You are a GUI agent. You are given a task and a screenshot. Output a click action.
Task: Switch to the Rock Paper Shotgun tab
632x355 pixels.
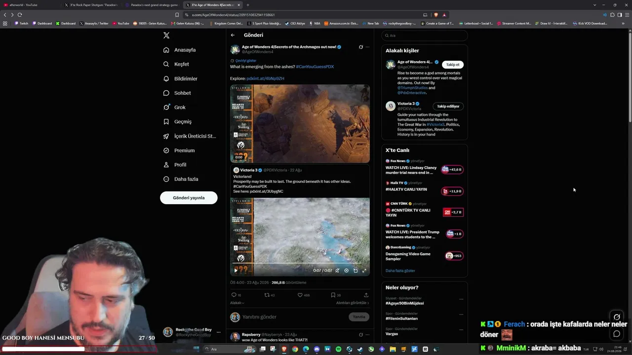92,5
